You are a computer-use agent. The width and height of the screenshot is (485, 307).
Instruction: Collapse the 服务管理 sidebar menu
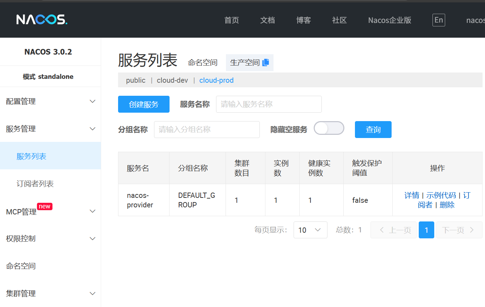coord(50,129)
